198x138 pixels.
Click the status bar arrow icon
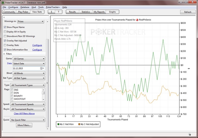click(x=190, y=134)
